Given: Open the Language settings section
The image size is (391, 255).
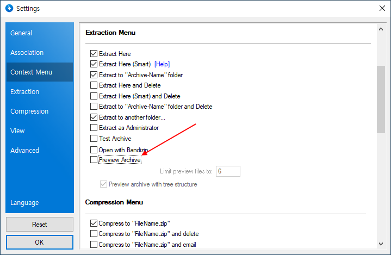Looking at the screenshot, I should click(x=24, y=203).
